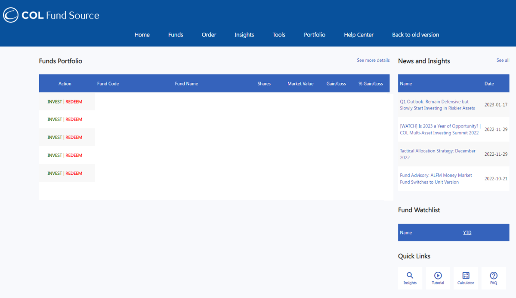Go to the Home menu item
This screenshot has width=516, height=298.
[x=142, y=35]
